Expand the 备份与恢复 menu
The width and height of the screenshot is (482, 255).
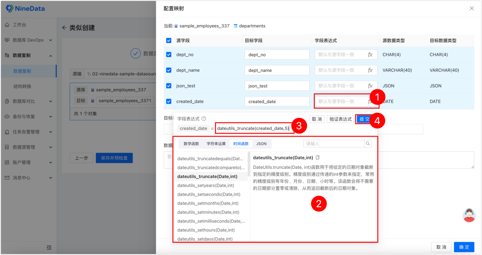click(x=51, y=117)
